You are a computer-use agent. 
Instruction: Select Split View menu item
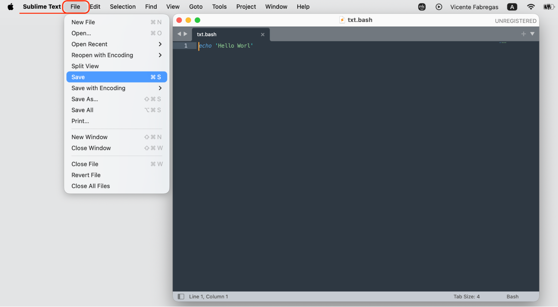click(117, 66)
